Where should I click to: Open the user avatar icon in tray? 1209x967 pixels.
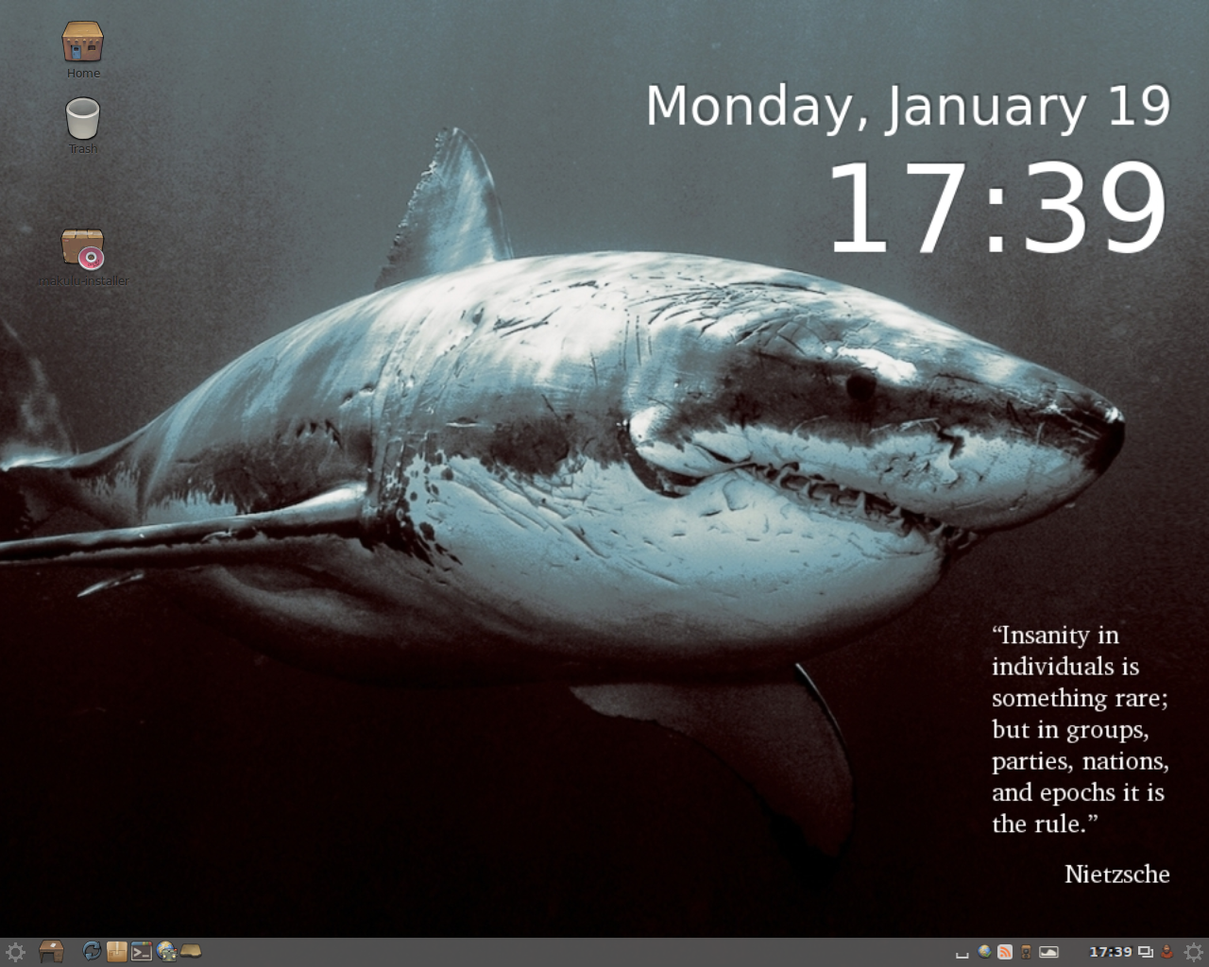(x=1167, y=952)
